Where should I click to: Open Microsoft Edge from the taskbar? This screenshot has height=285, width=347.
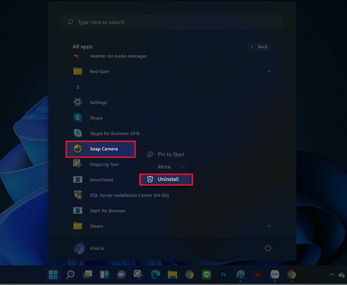click(x=155, y=275)
